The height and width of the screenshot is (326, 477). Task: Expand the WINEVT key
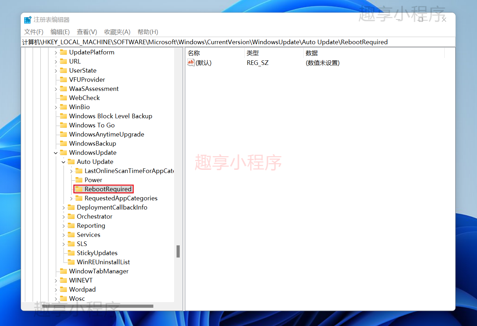click(56, 281)
